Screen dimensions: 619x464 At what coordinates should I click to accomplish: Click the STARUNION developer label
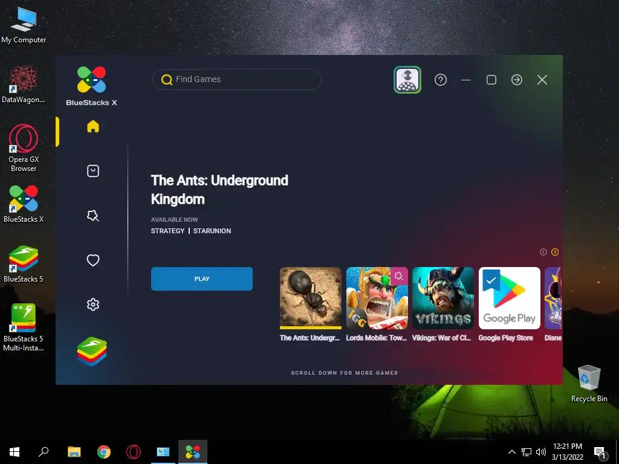point(212,231)
